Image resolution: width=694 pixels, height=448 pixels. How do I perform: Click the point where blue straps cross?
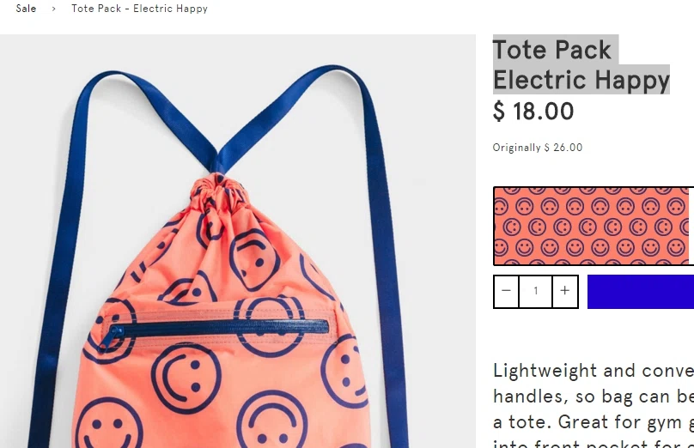[x=216, y=164]
